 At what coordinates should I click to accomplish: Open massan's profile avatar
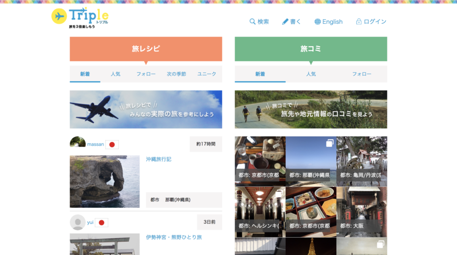78,142
